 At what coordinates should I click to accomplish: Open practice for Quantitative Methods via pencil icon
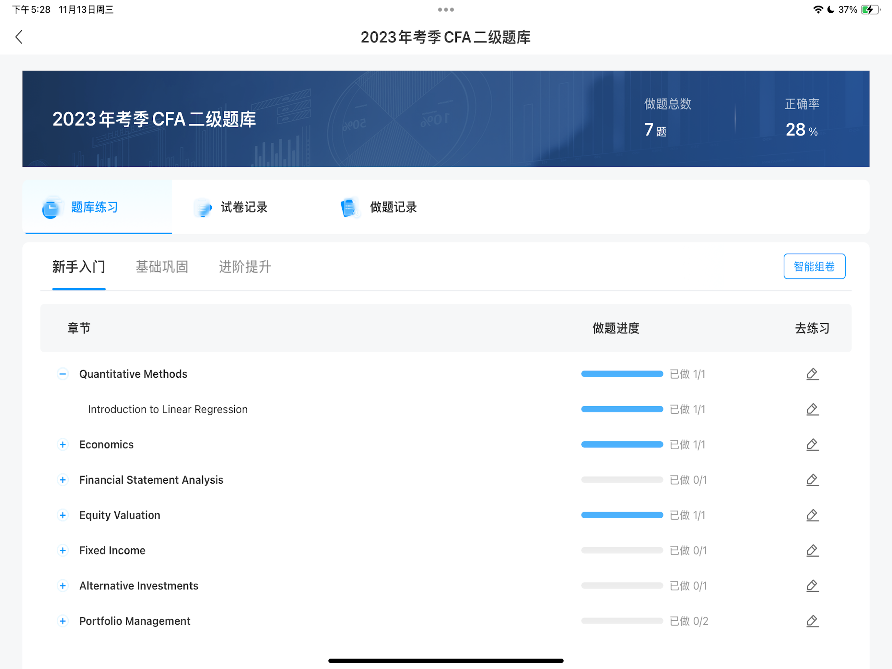[x=812, y=374]
